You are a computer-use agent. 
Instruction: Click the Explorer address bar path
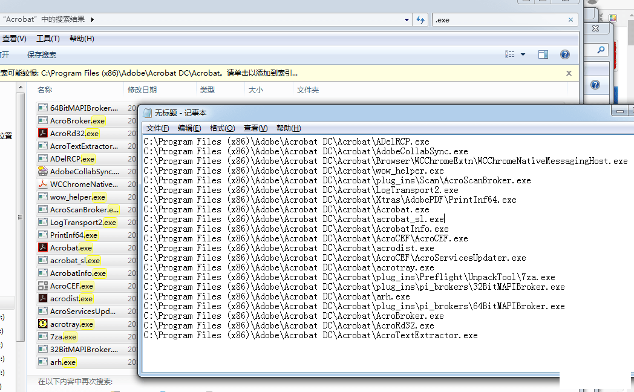(44, 19)
